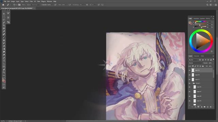Select the Magic Wand tool
The height and width of the screenshot is (122, 218).
pyautogui.click(x=4, y=22)
